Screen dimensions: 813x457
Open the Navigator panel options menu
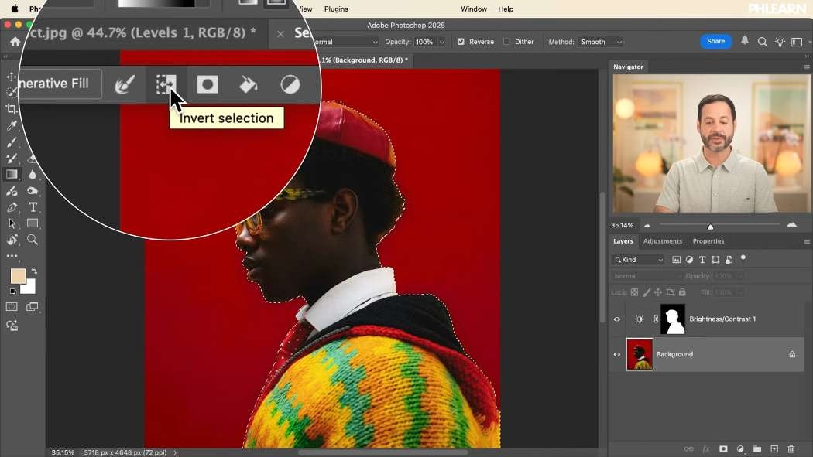tap(806, 67)
